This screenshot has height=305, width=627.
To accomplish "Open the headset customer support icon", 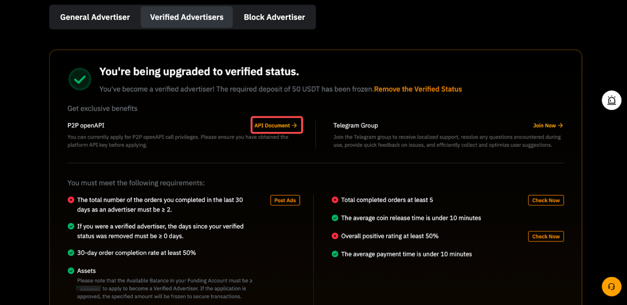I will click(x=611, y=286).
